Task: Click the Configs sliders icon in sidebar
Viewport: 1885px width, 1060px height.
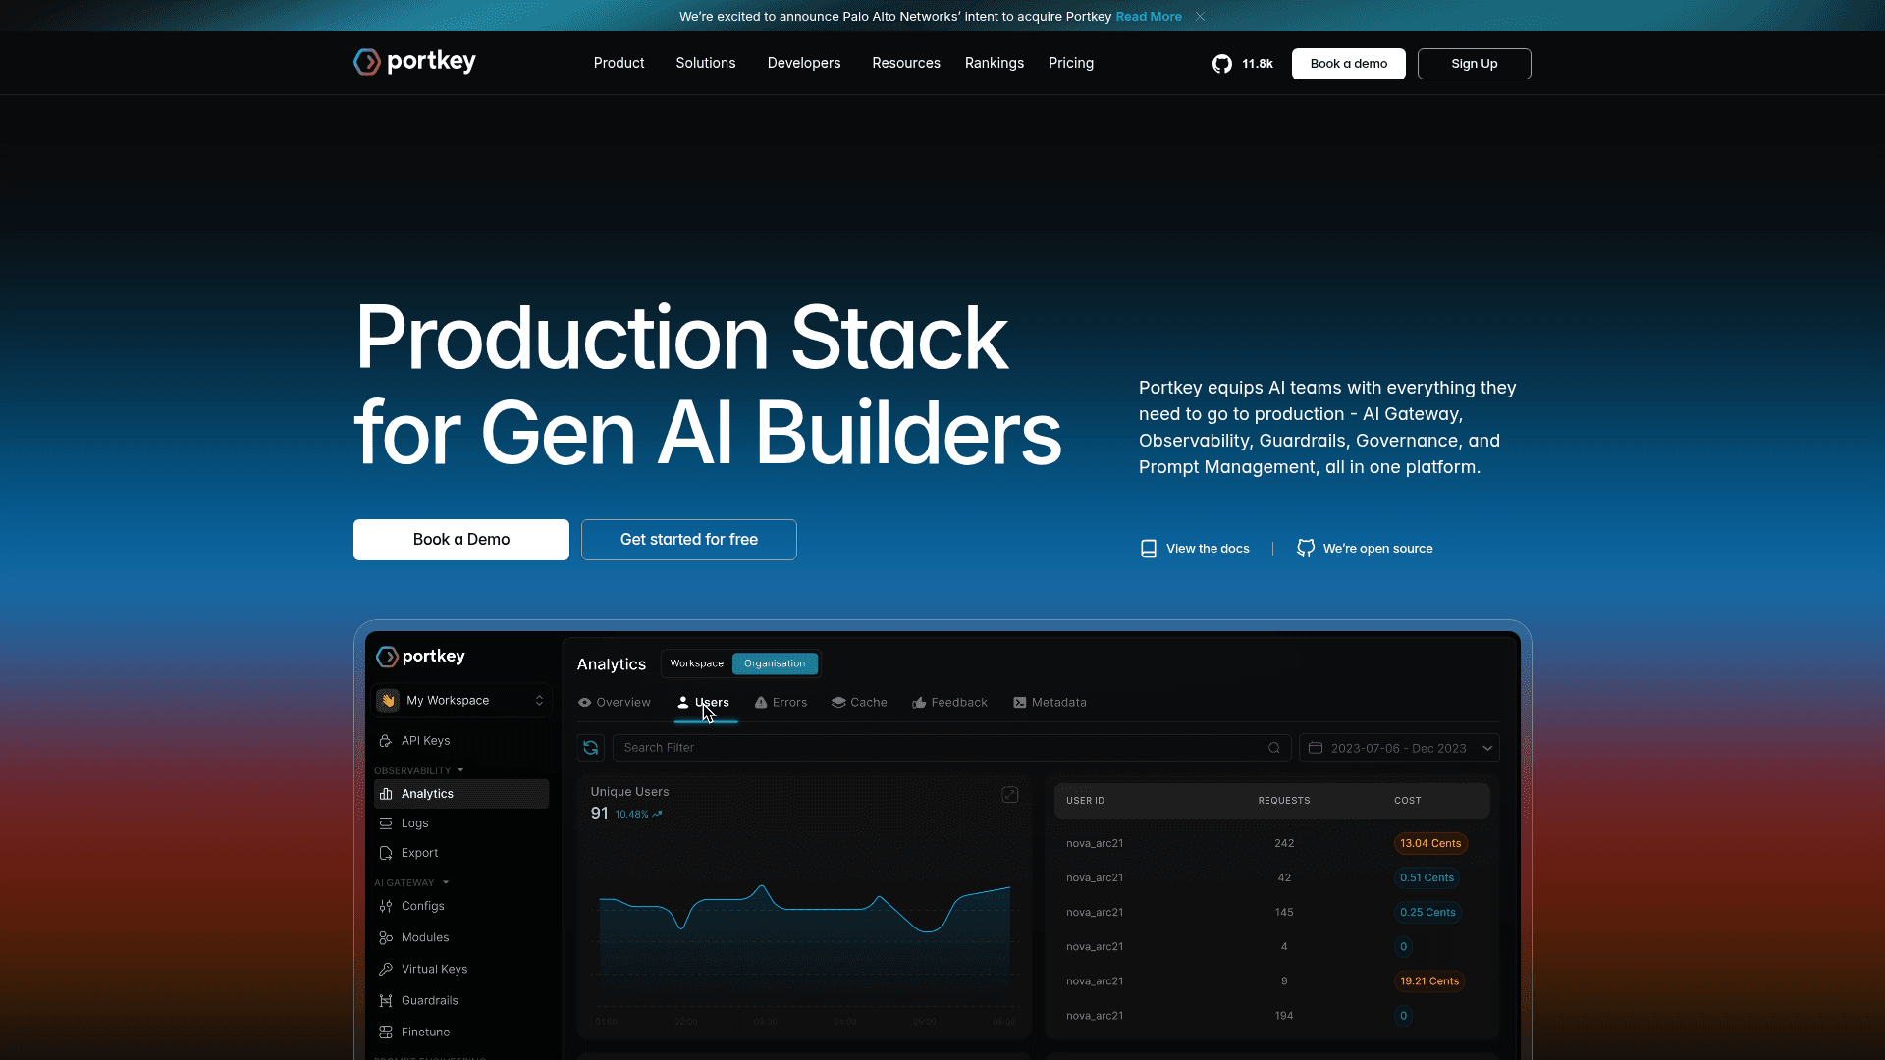Action: pos(386,906)
